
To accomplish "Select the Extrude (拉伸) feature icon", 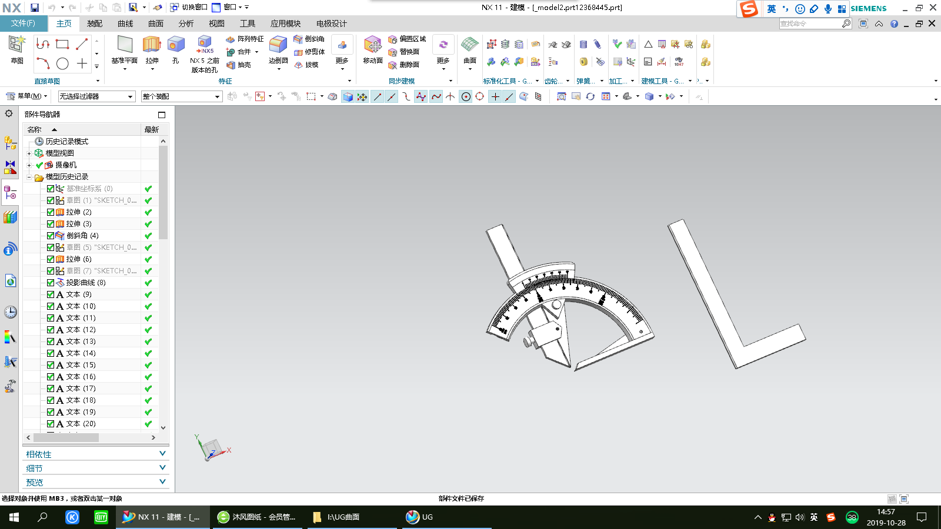I will [x=152, y=45].
